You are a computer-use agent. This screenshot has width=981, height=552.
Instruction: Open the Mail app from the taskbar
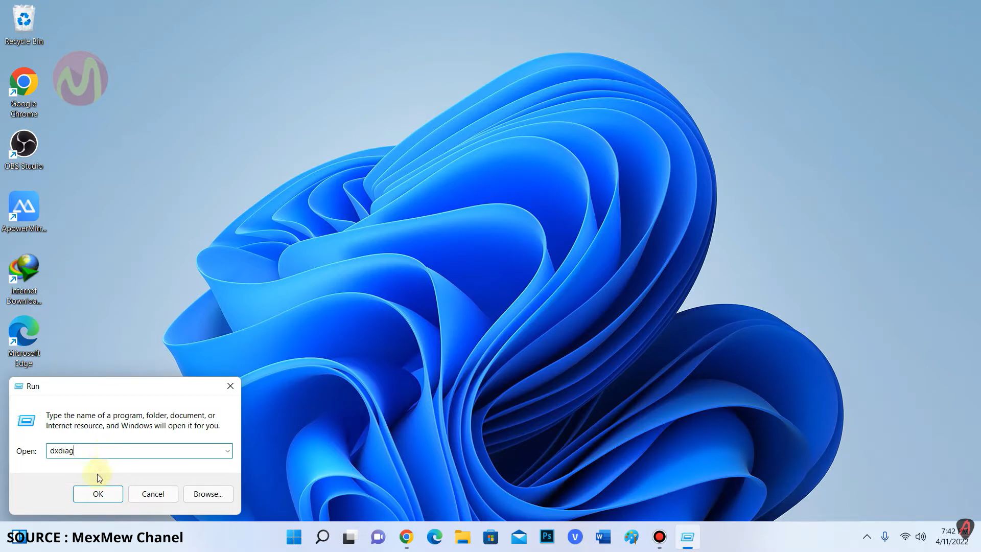click(519, 537)
